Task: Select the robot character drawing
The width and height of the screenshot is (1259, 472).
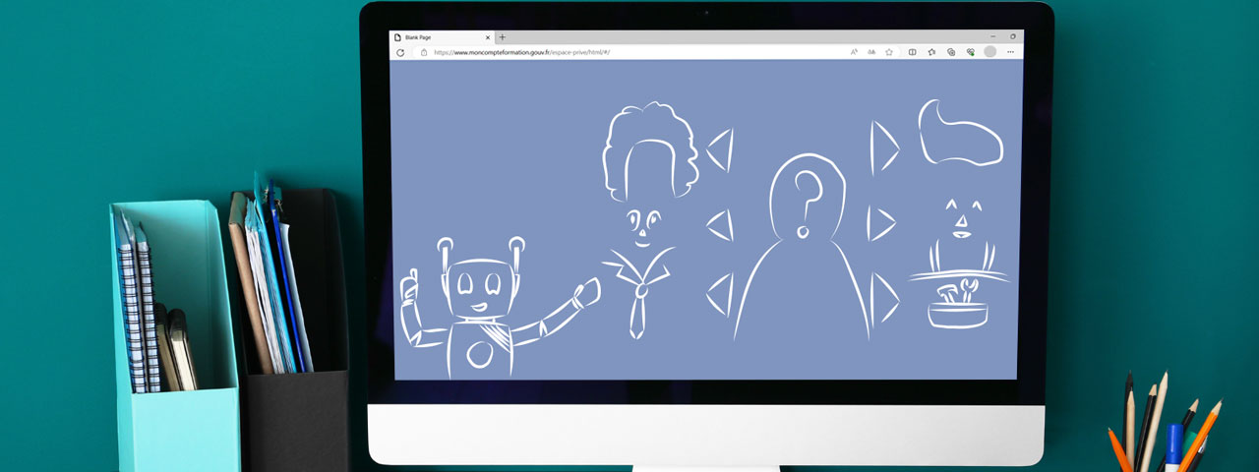Action: pyautogui.click(x=500, y=306)
